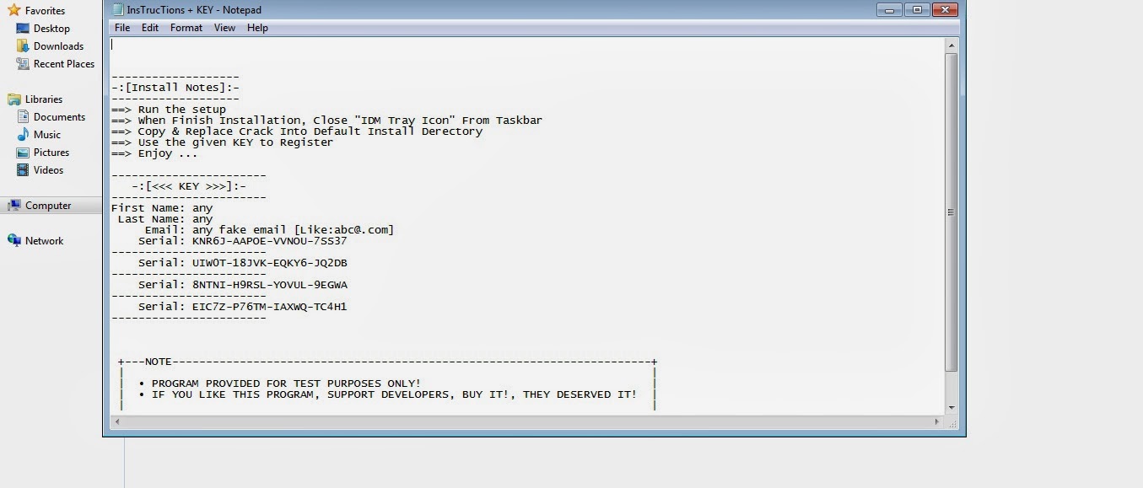
Task: Click the Favorites star icon
Action: pyautogui.click(x=13, y=10)
